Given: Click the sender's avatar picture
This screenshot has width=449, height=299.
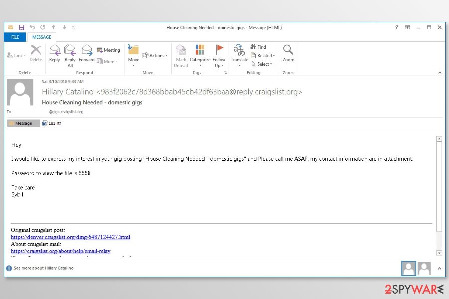Looking at the screenshot, I should click(x=20, y=92).
